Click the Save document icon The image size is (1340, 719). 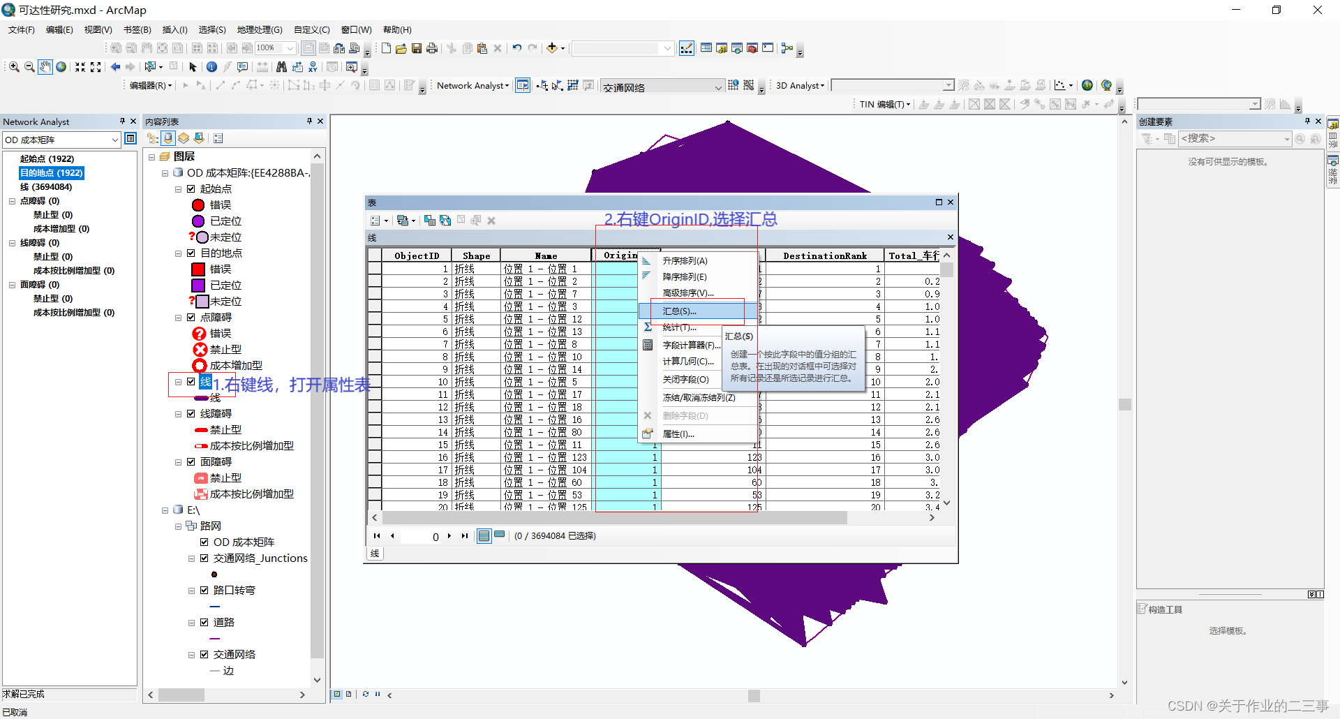[417, 48]
